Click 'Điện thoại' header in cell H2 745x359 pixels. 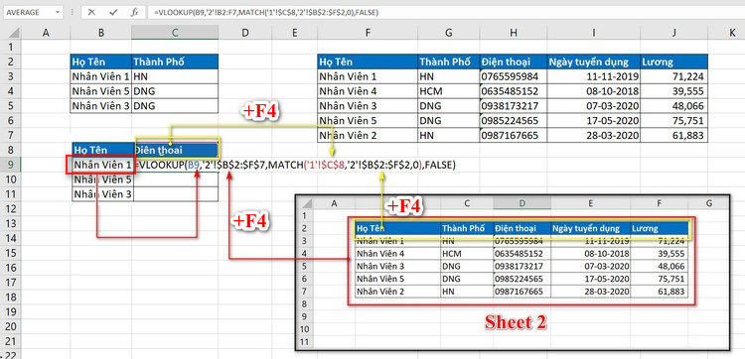(513, 61)
